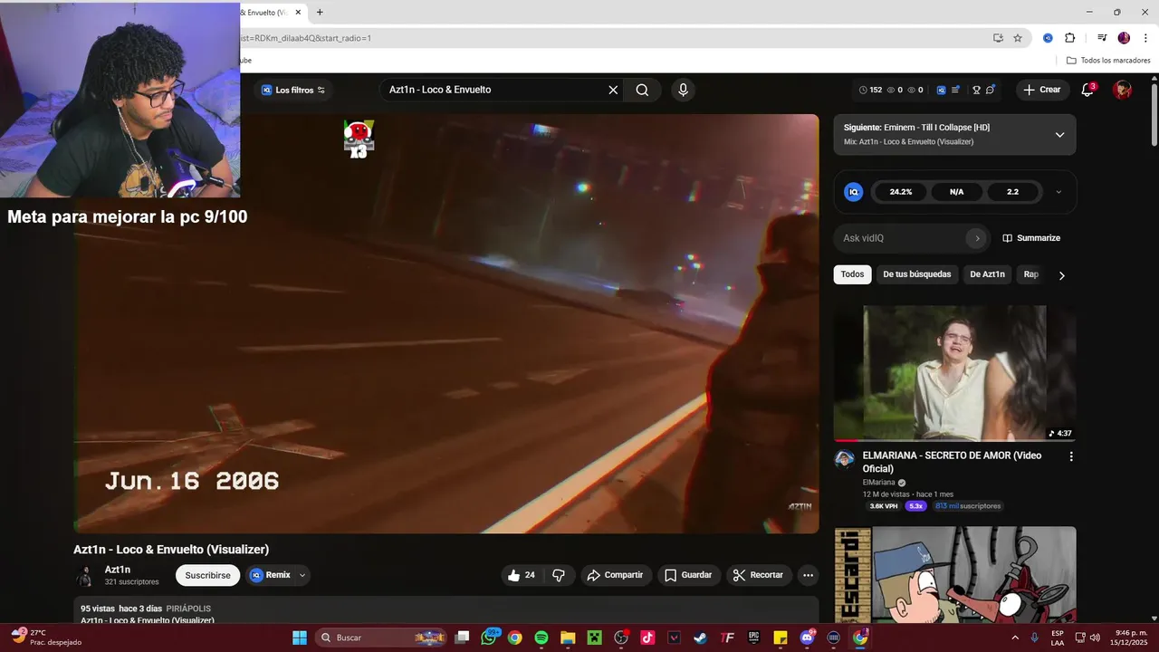
Task: Click the vidIQ chat bubble icon
Action: (x=991, y=90)
